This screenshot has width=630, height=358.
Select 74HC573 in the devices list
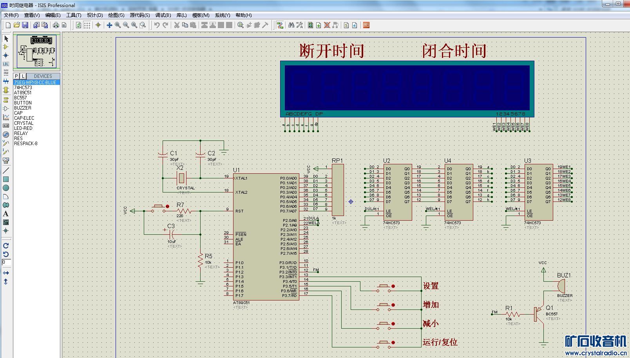pos(23,88)
